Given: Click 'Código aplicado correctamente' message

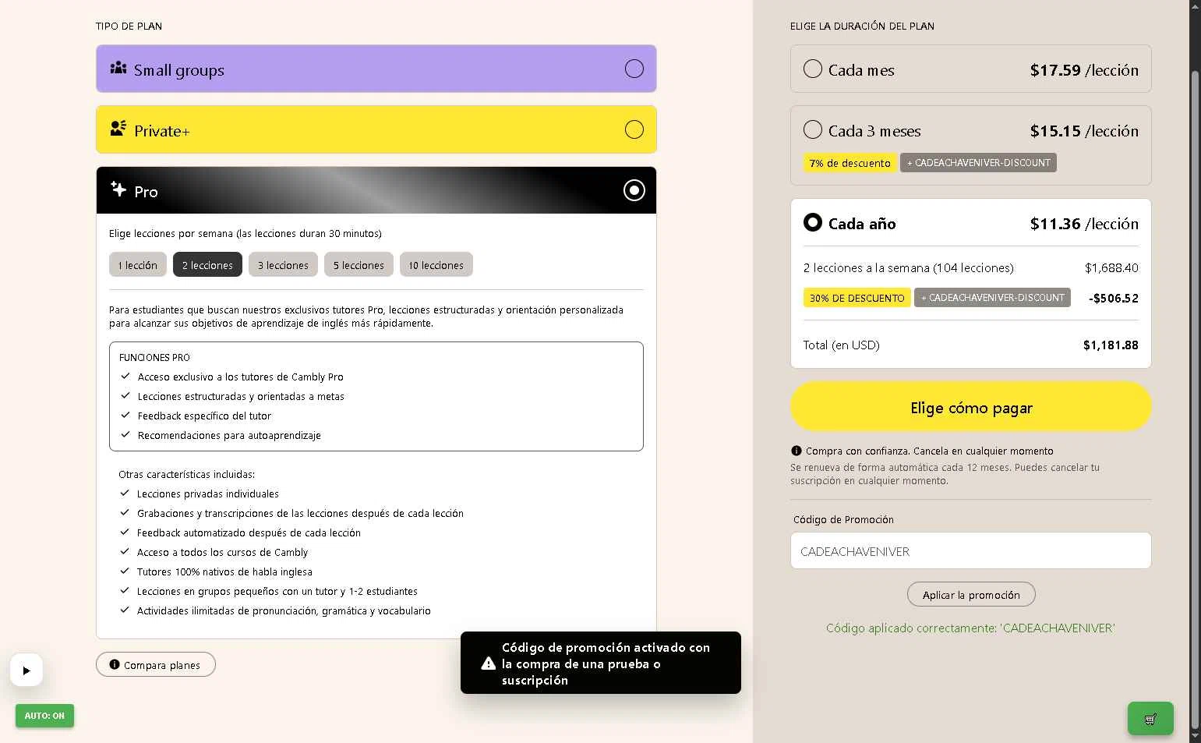Looking at the screenshot, I should 970,628.
